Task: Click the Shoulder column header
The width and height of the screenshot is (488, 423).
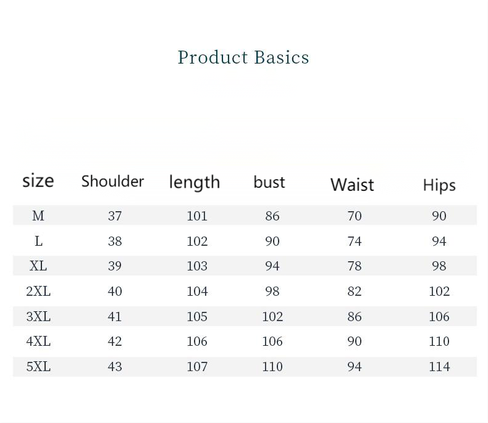Action: [x=112, y=182]
